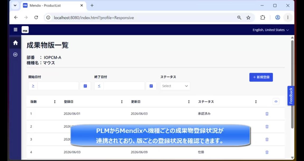
Task: Go to Home in the sidebar
Action: click(x=15, y=43)
